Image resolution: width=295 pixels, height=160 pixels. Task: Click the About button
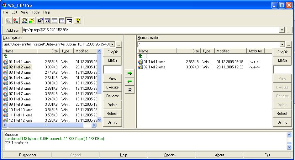click(x=219, y=155)
